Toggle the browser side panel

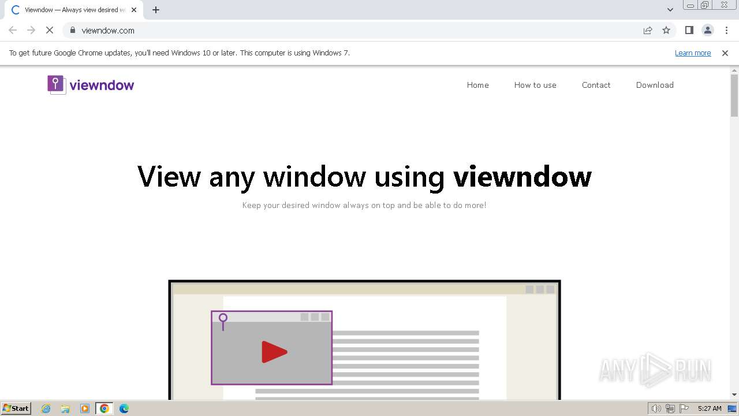(x=689, y=30)
